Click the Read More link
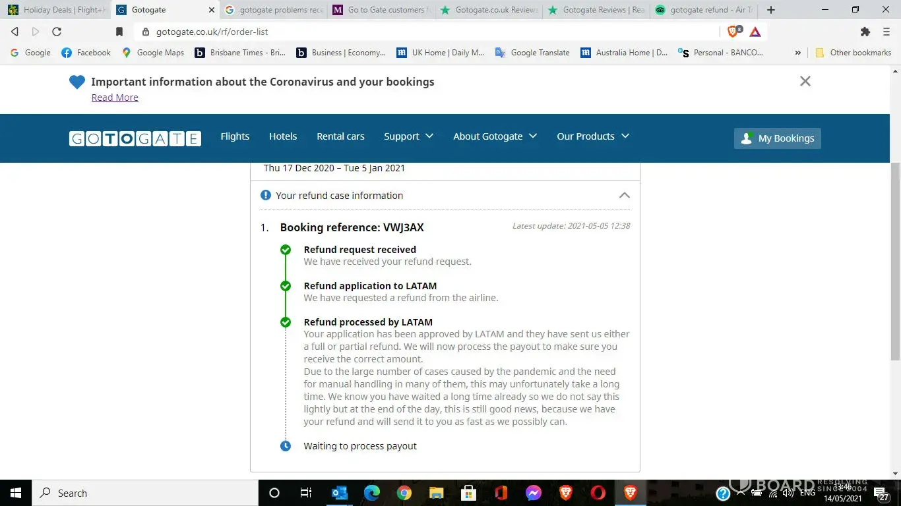The width and height of the screenshot is (901, 506). click(x=115, y=98)
